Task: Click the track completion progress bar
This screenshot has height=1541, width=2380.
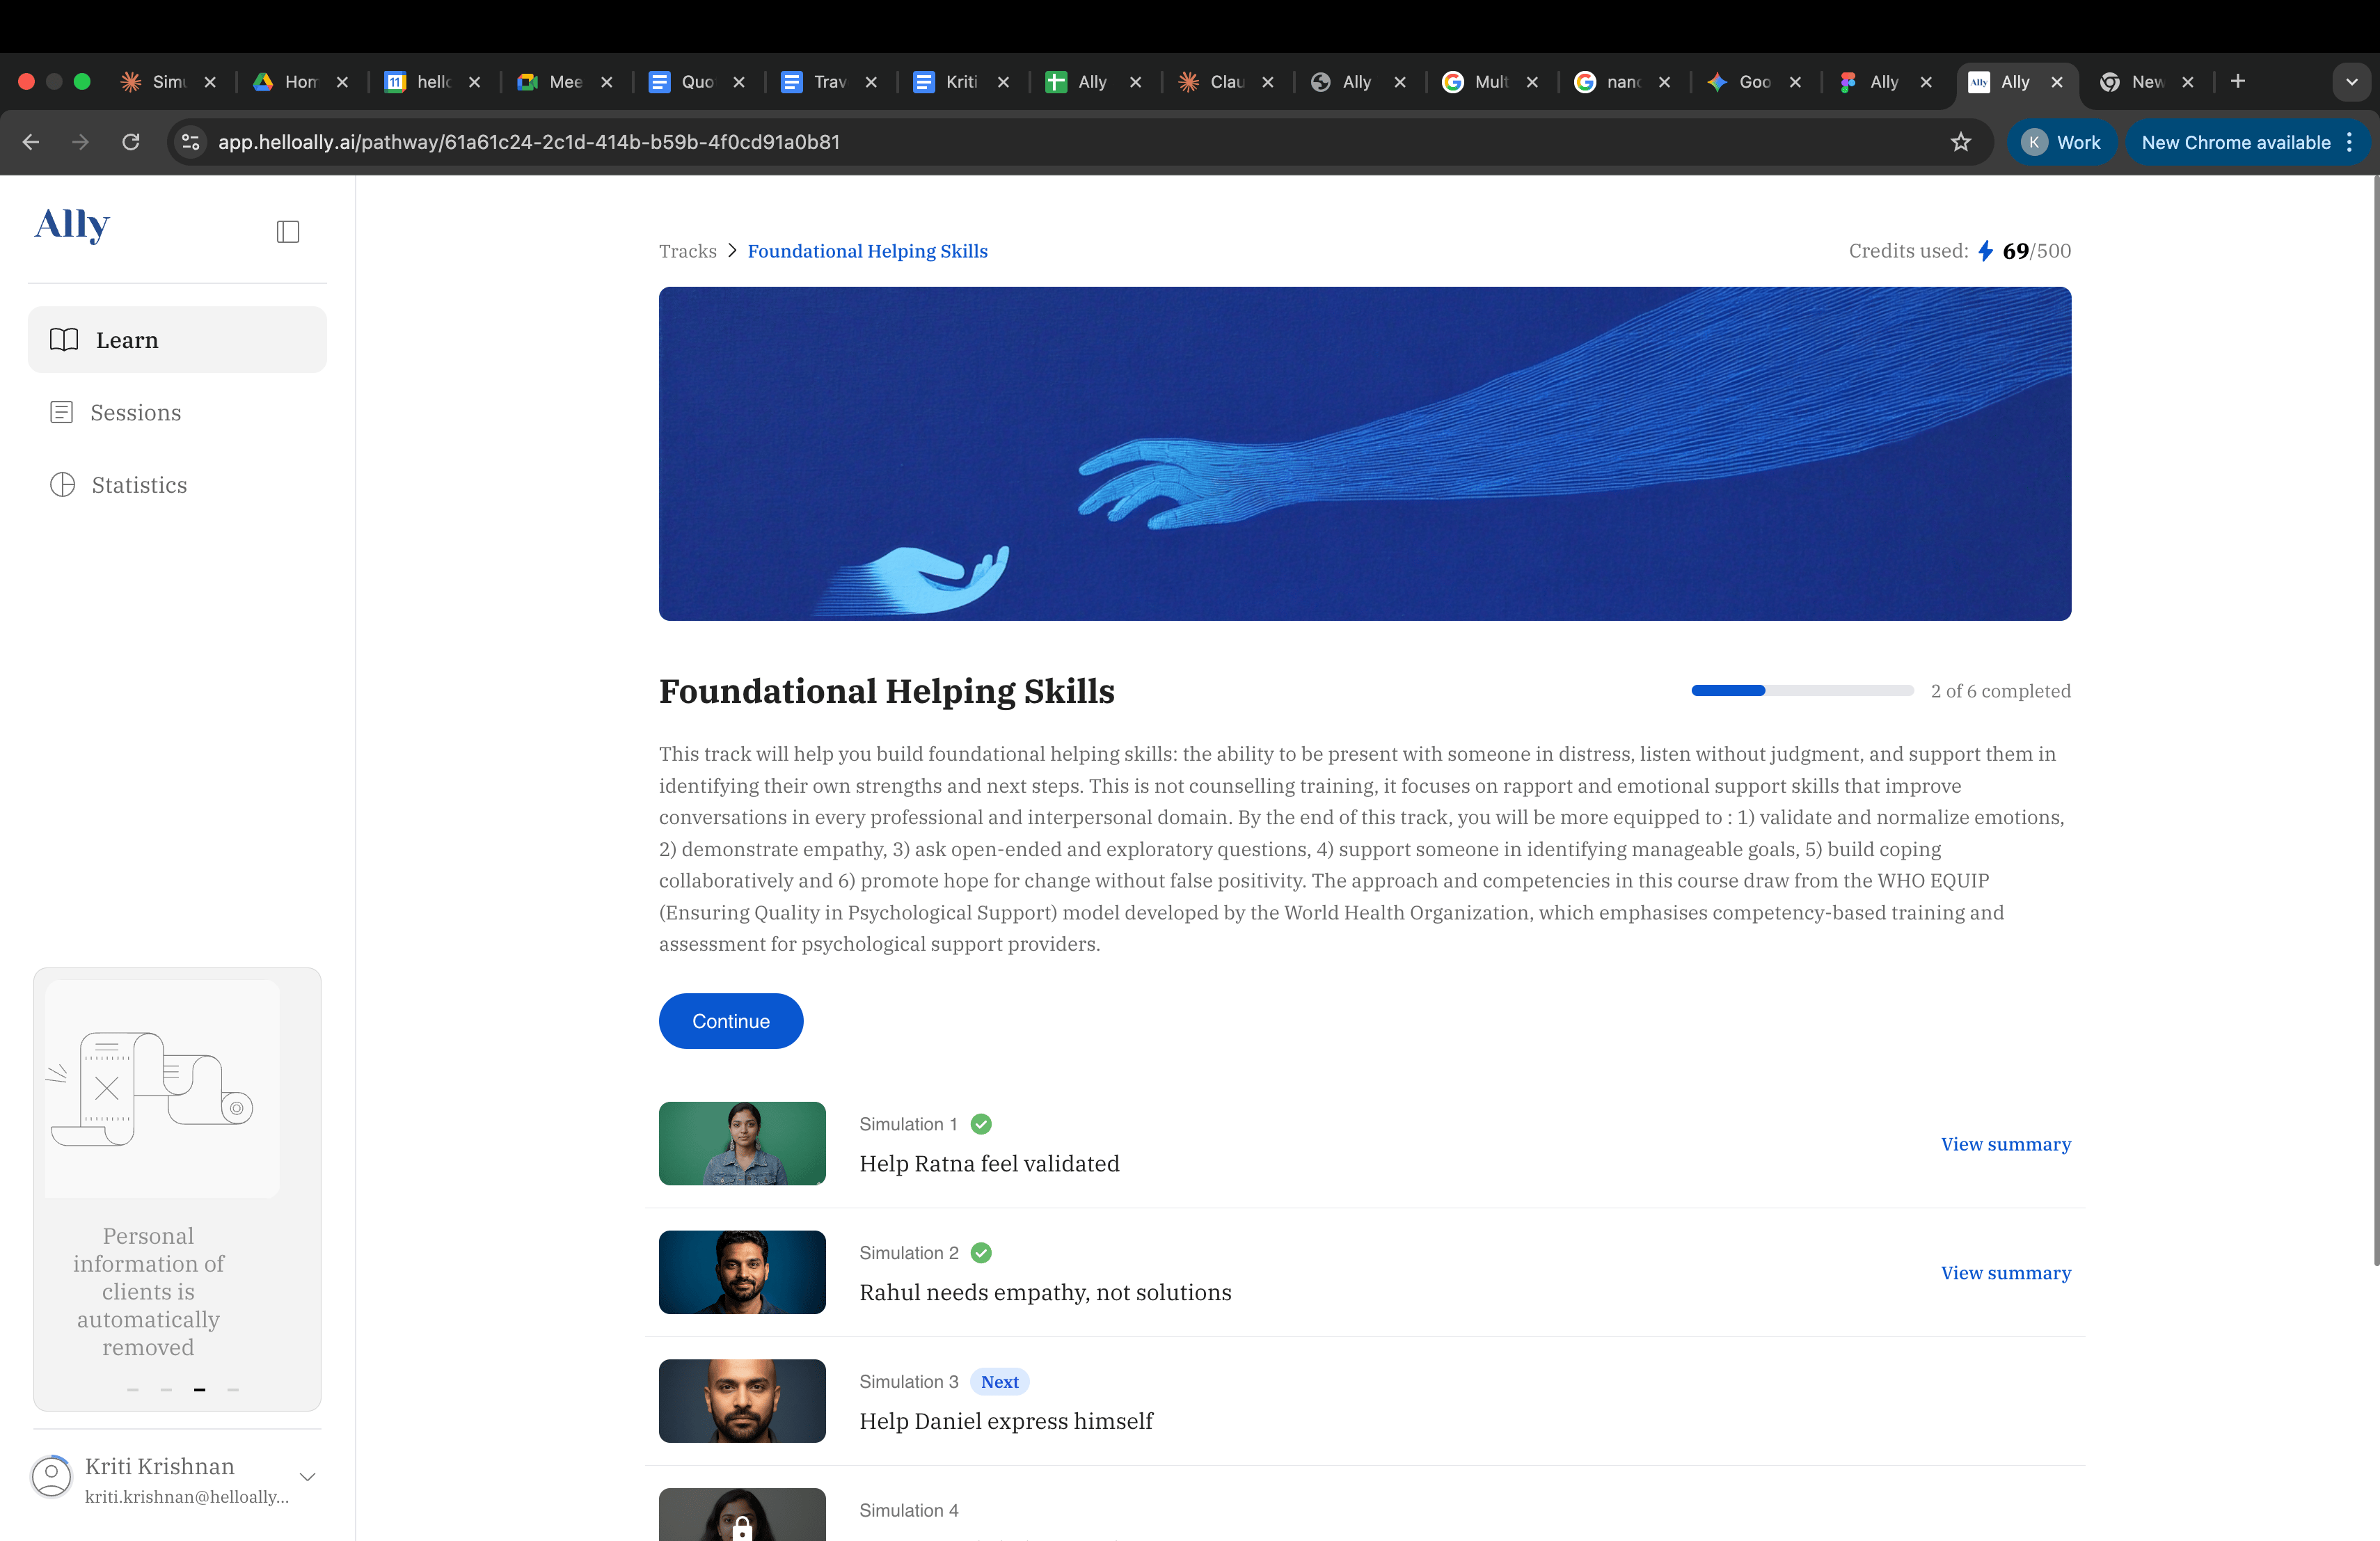Action: coord(1802,691)
